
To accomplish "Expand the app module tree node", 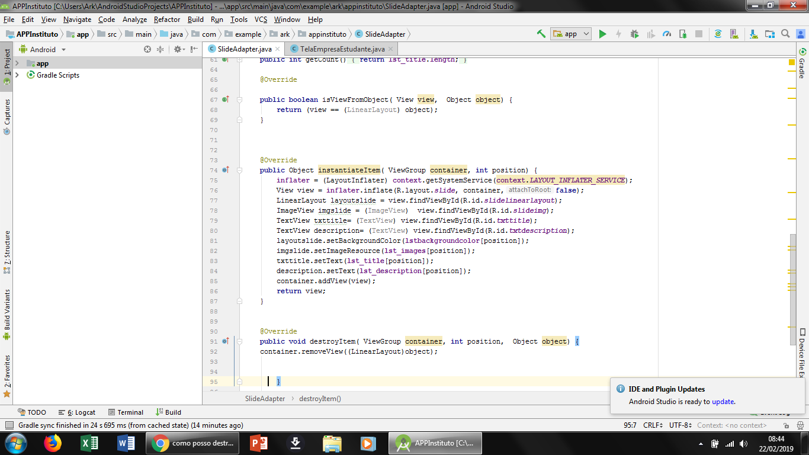I will (x=17, y=63).
